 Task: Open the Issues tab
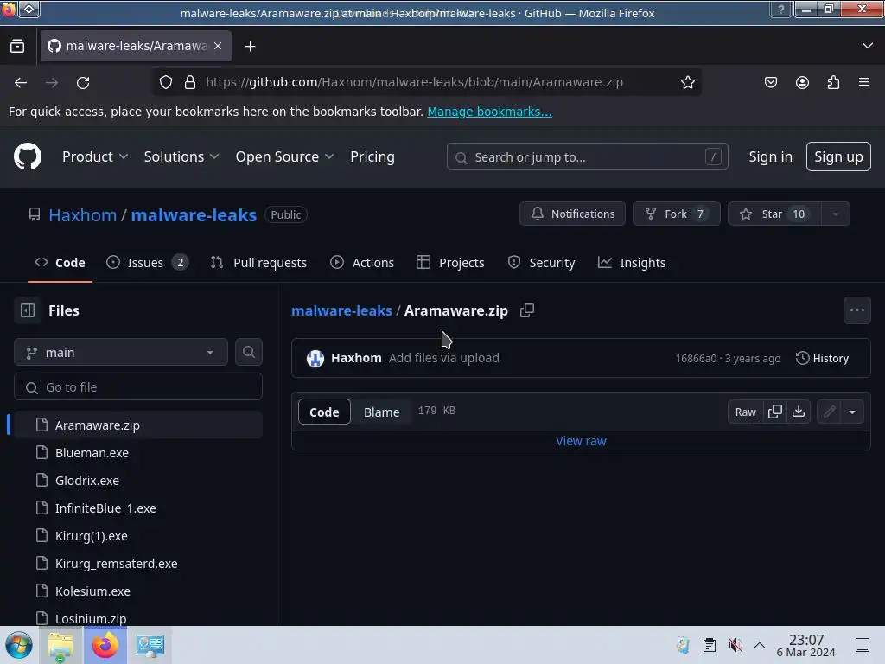[x=147, y=263]
